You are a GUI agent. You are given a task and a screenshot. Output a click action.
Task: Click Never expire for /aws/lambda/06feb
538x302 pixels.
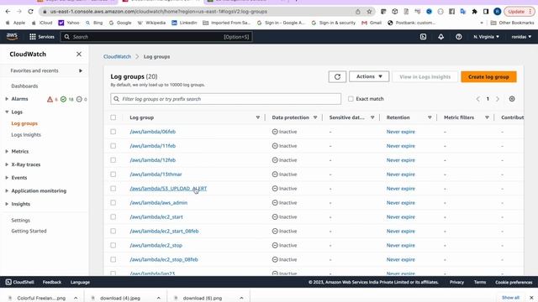pyautogui.click(x=401, y=132)
